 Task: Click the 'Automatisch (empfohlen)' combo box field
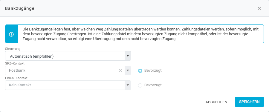68,56
